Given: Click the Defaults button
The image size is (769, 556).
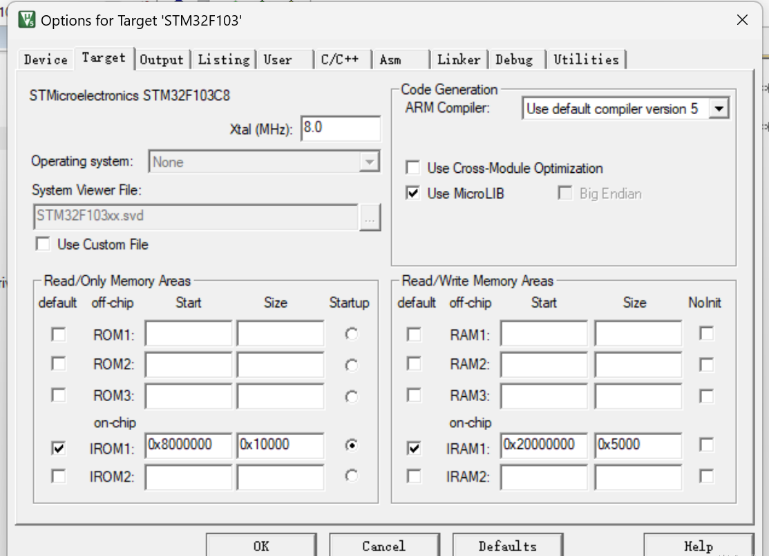Looking at the screenshot, I should [508, 546].
